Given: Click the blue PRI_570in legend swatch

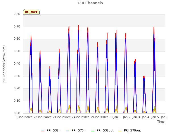Looking at the screenshot, I should pos(68,131).
